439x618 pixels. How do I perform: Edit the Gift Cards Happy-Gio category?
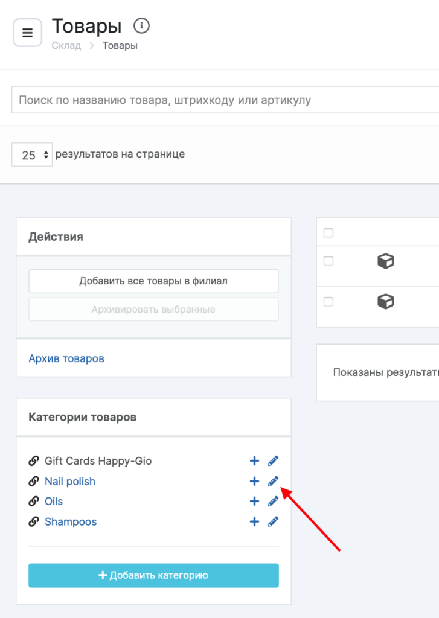[274, 461]
